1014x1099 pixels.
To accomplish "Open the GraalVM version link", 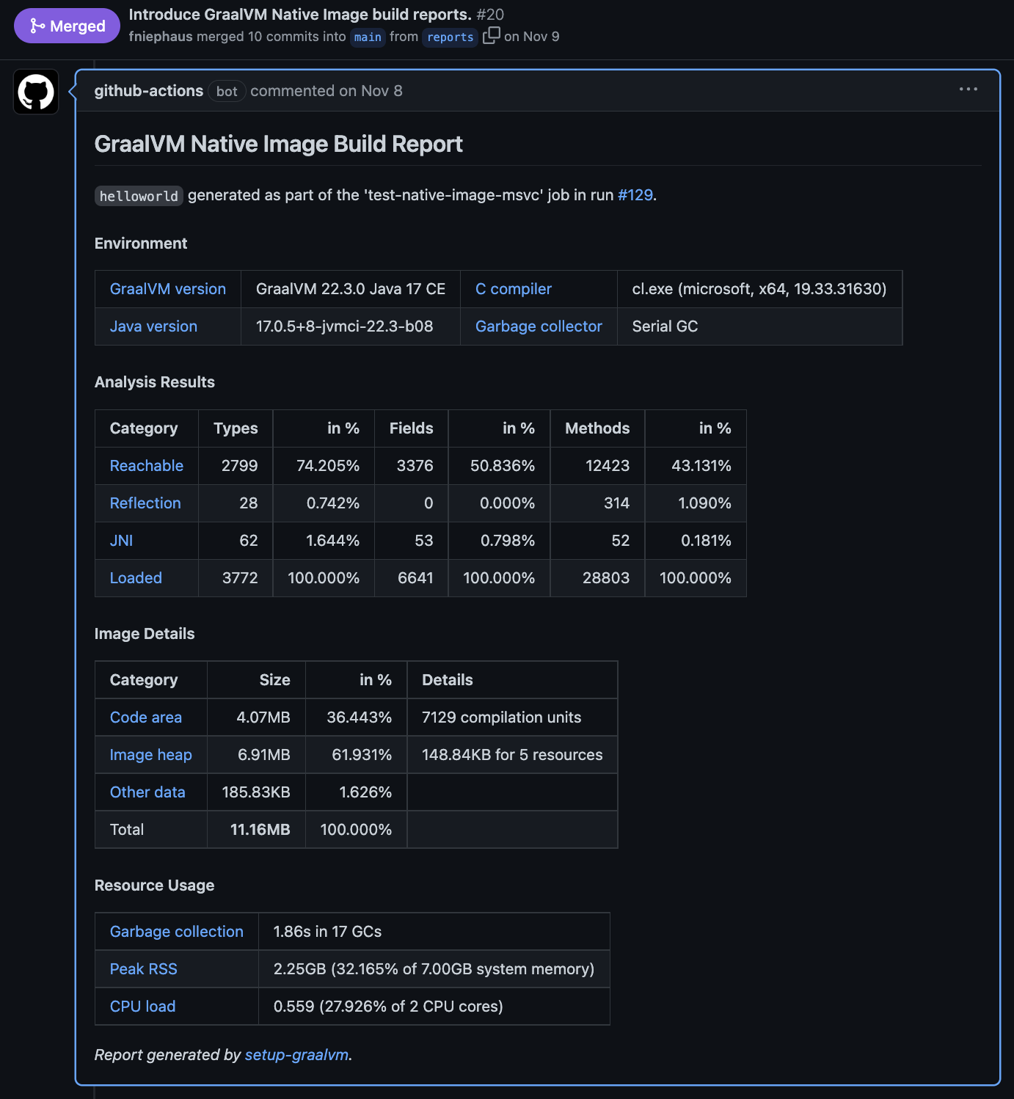I will click(x=168, y=289).
